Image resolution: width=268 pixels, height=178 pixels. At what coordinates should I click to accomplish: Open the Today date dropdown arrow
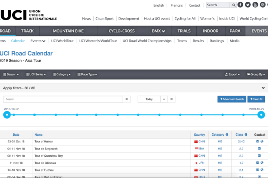point(164,99)
